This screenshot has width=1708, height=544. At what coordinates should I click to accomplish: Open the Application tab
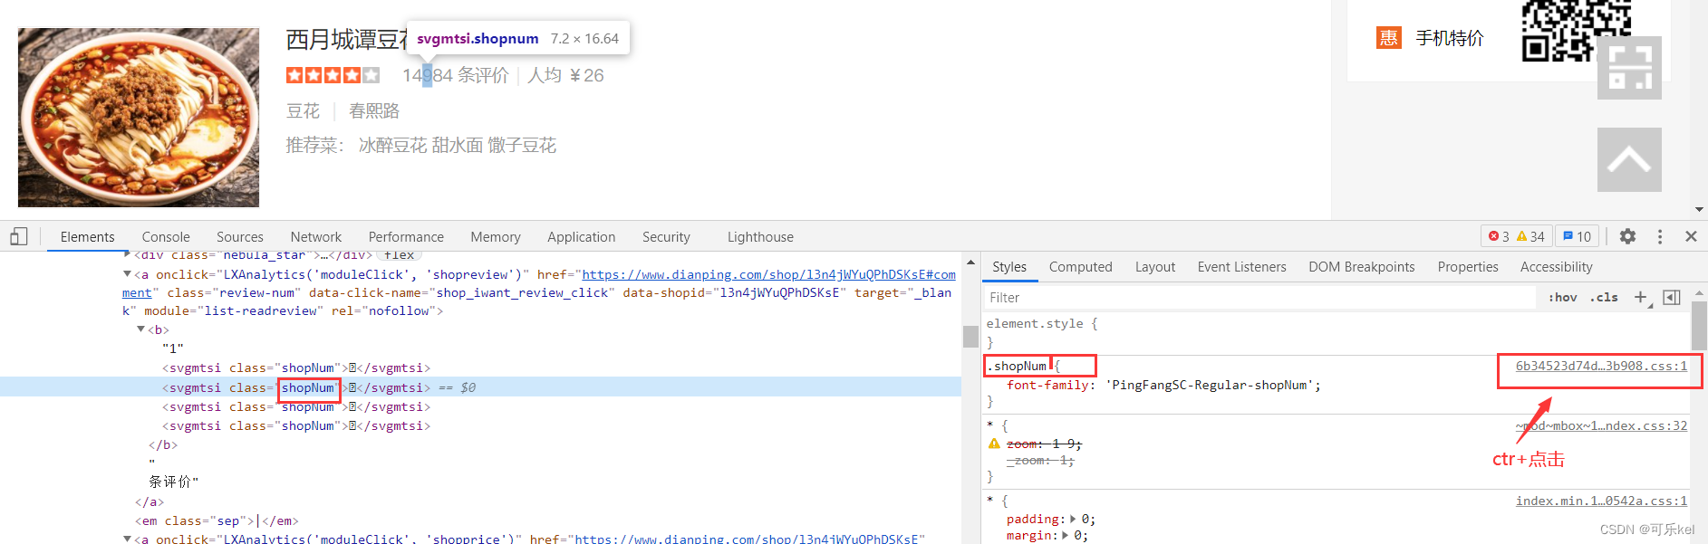[581, 236]
